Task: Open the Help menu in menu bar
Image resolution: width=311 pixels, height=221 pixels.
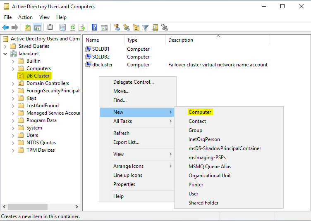Action: (x=61, y=17)
